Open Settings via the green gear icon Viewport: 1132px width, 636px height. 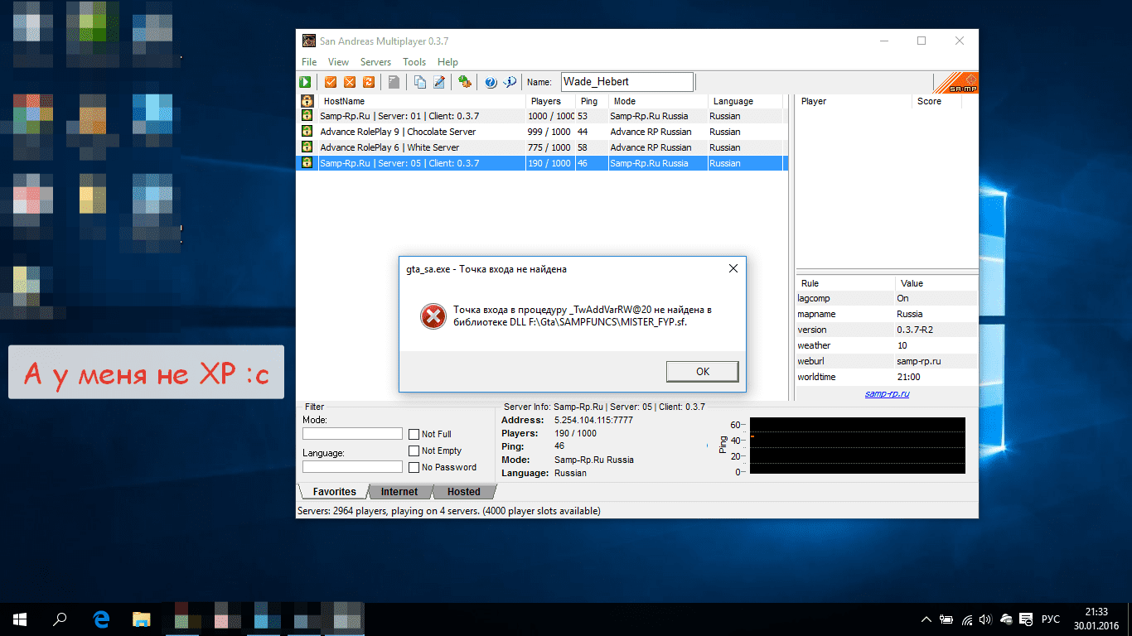(x=465, y=82)
